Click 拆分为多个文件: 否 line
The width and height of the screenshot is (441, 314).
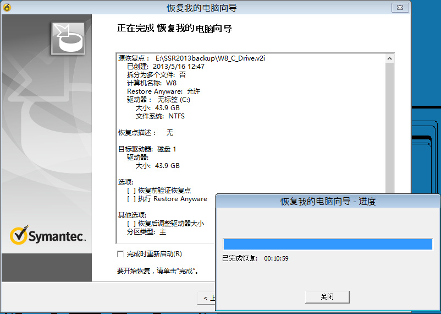click(x=156, y=75)
